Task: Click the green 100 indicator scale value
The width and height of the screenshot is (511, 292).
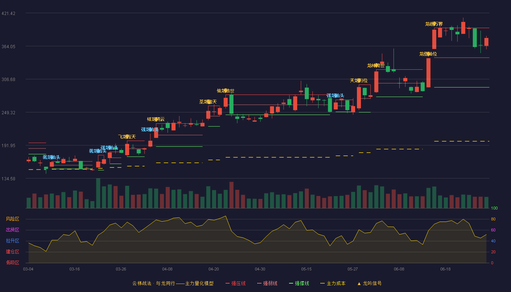Action: [x=494, y=208]
